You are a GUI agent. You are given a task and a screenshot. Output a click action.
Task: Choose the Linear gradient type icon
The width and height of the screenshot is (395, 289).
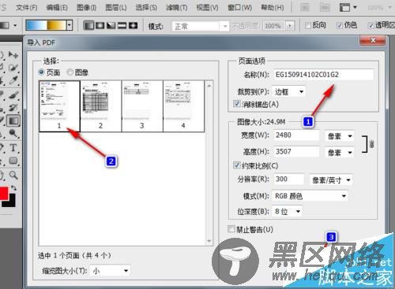tap(88, 25)
